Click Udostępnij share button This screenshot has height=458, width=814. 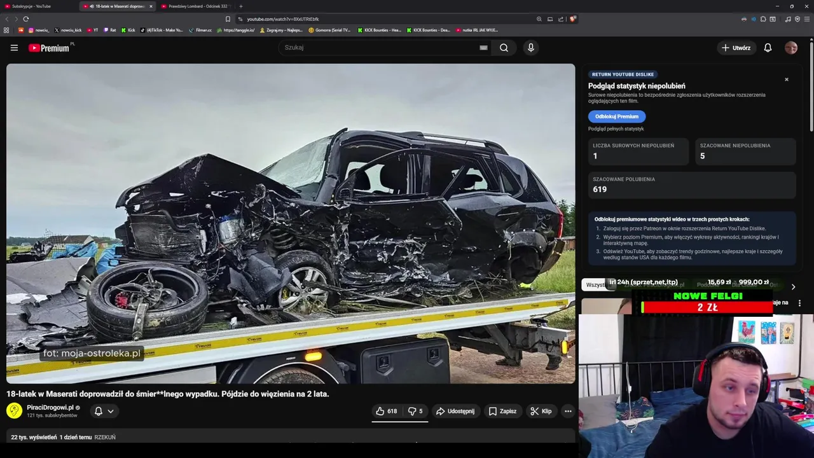pyautogui.click(x=455, y=412)
